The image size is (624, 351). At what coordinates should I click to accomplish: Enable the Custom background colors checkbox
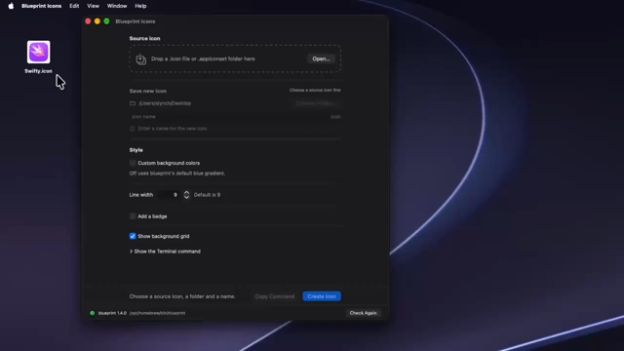click(x=133, y=163)
